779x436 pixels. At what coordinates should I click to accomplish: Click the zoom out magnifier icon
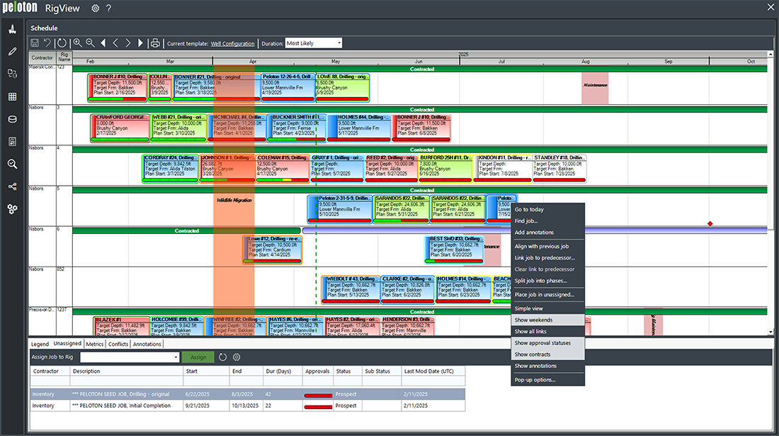90,43
